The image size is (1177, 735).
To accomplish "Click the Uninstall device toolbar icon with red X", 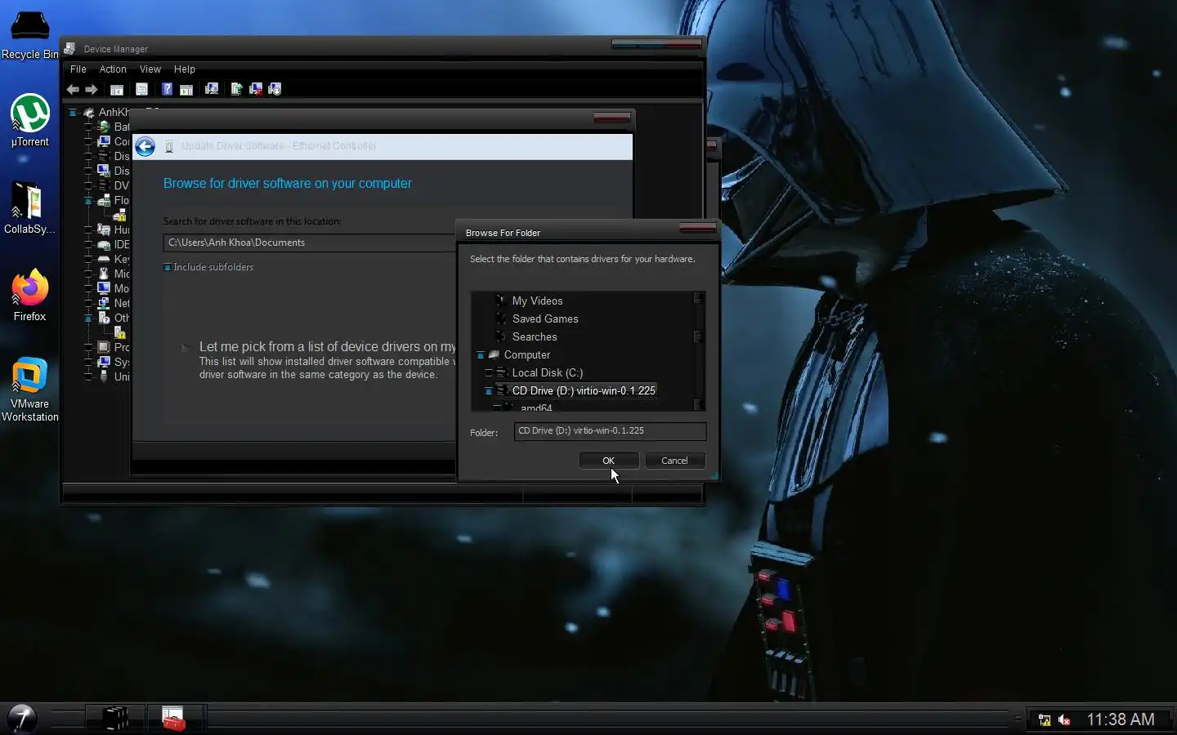I will pos(256,89).
